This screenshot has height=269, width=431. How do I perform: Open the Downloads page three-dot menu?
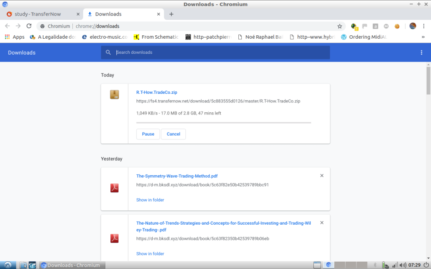(421, 53)
